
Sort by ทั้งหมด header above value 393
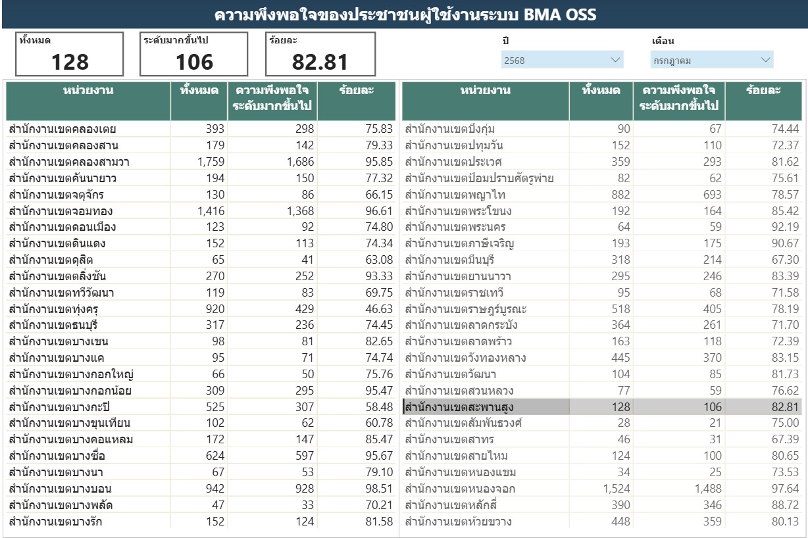(x=199, y=101)
